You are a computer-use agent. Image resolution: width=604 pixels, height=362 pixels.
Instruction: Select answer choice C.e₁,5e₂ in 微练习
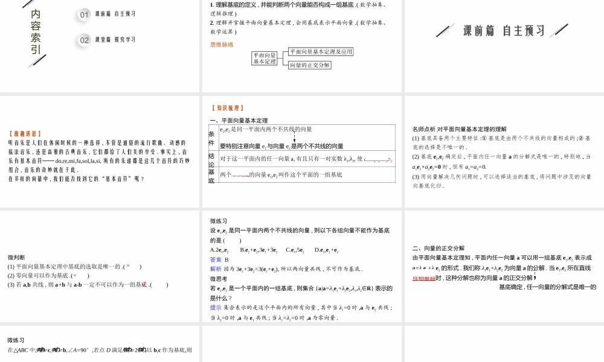(295, 250)
